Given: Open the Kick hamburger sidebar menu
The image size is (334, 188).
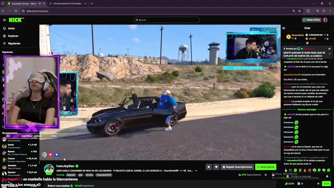Looking at the screenshot, I should point(4,20).
